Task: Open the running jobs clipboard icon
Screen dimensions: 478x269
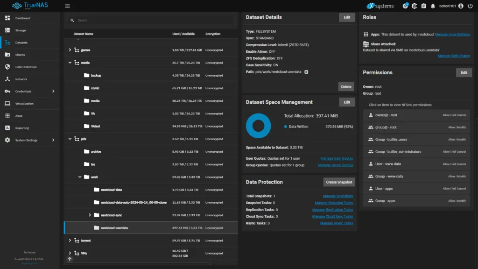Action: coord(424,6)
